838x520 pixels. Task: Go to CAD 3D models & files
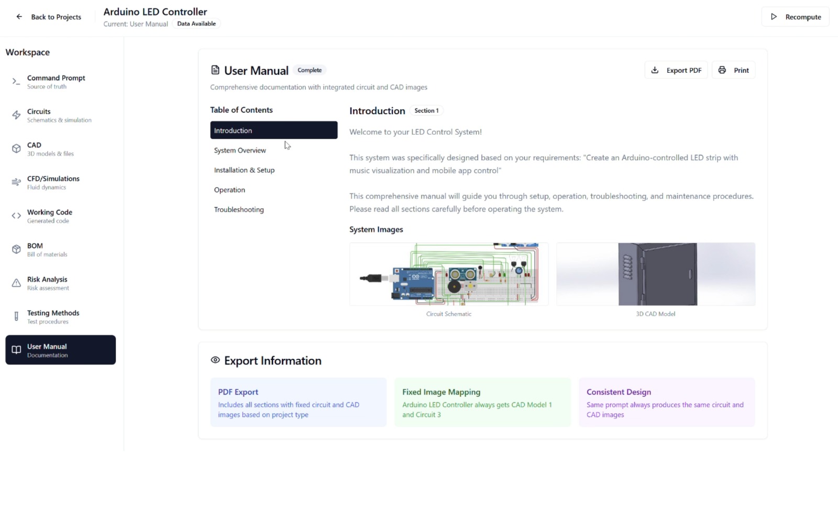61,149
